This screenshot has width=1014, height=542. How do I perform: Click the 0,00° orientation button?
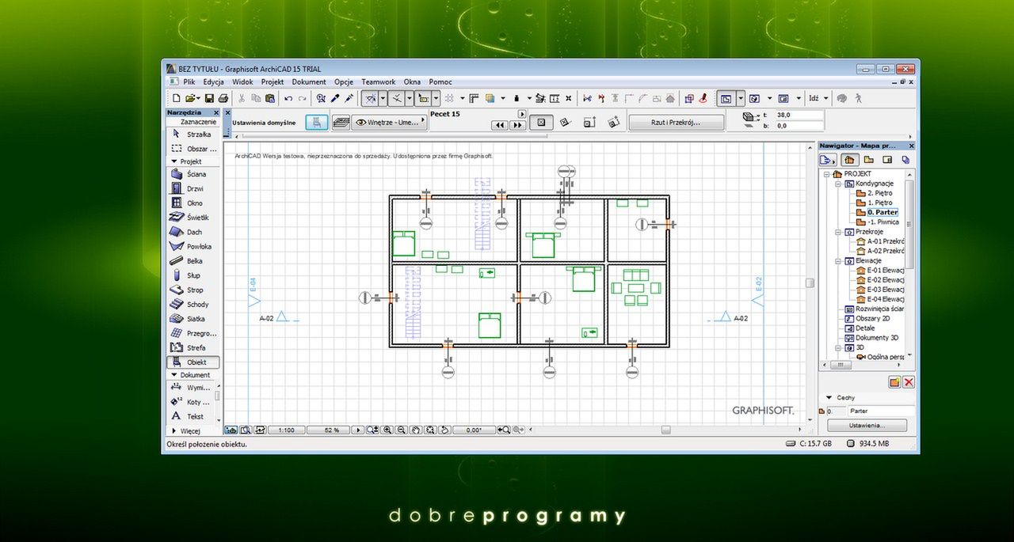coord(474,430)
